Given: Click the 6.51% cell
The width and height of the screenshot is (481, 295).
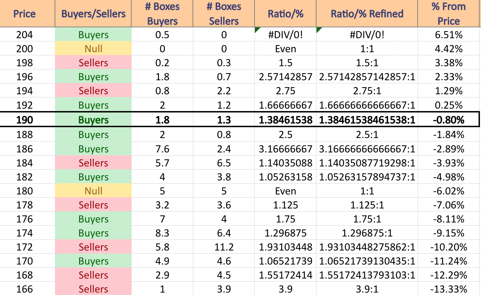Looking at the screenshot, I should (448, 35).
